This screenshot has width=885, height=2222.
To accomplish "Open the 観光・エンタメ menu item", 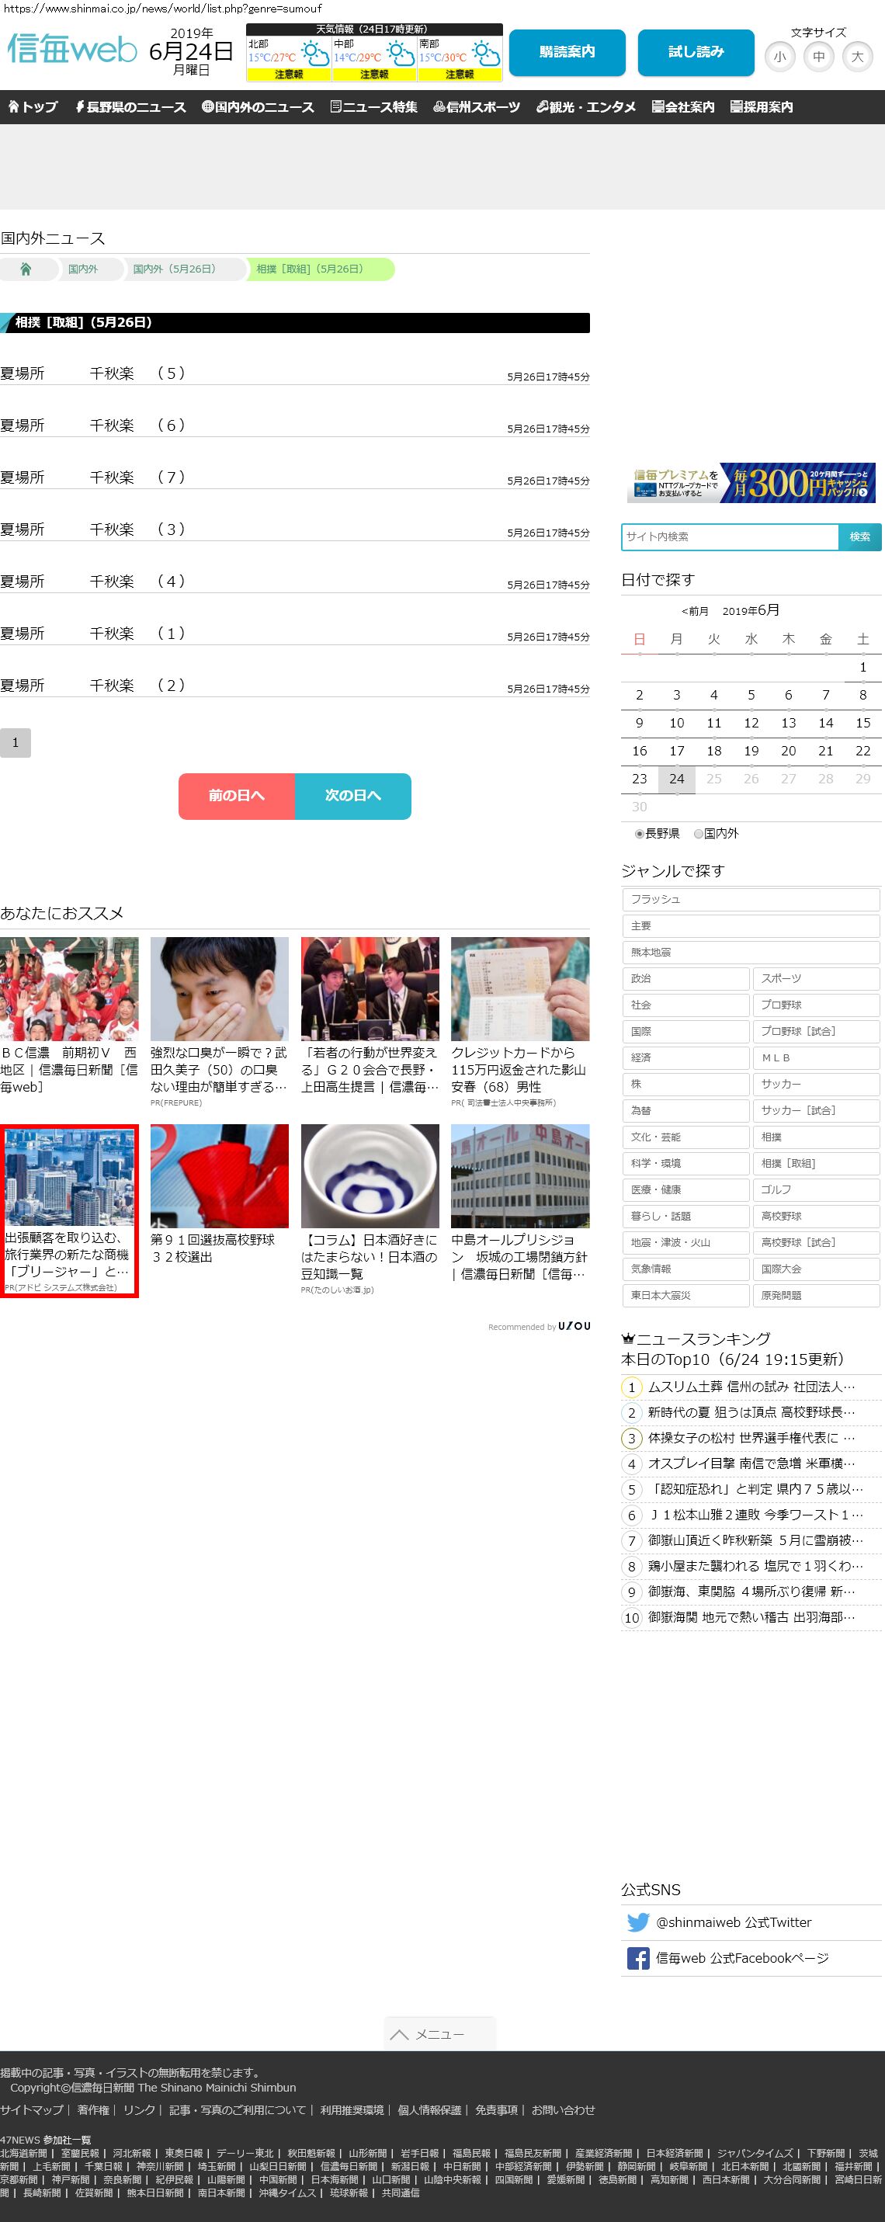I will pos(585,107).
